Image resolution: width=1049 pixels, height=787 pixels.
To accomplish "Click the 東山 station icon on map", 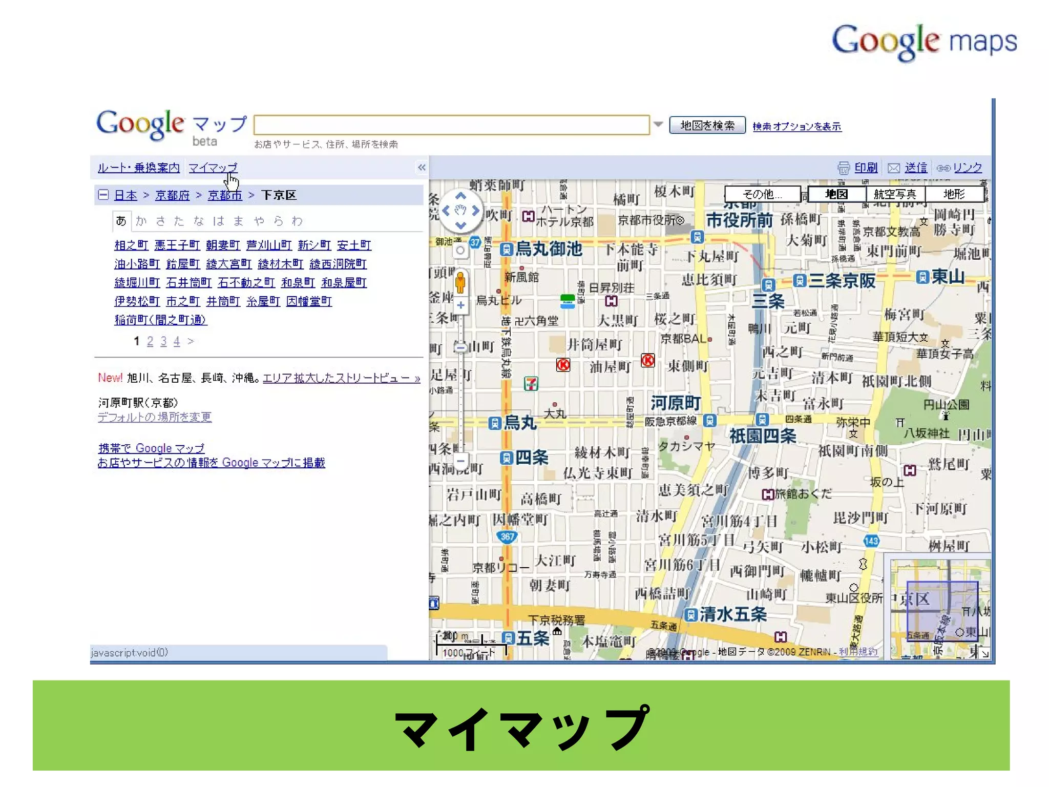I will tap(922, 277).
